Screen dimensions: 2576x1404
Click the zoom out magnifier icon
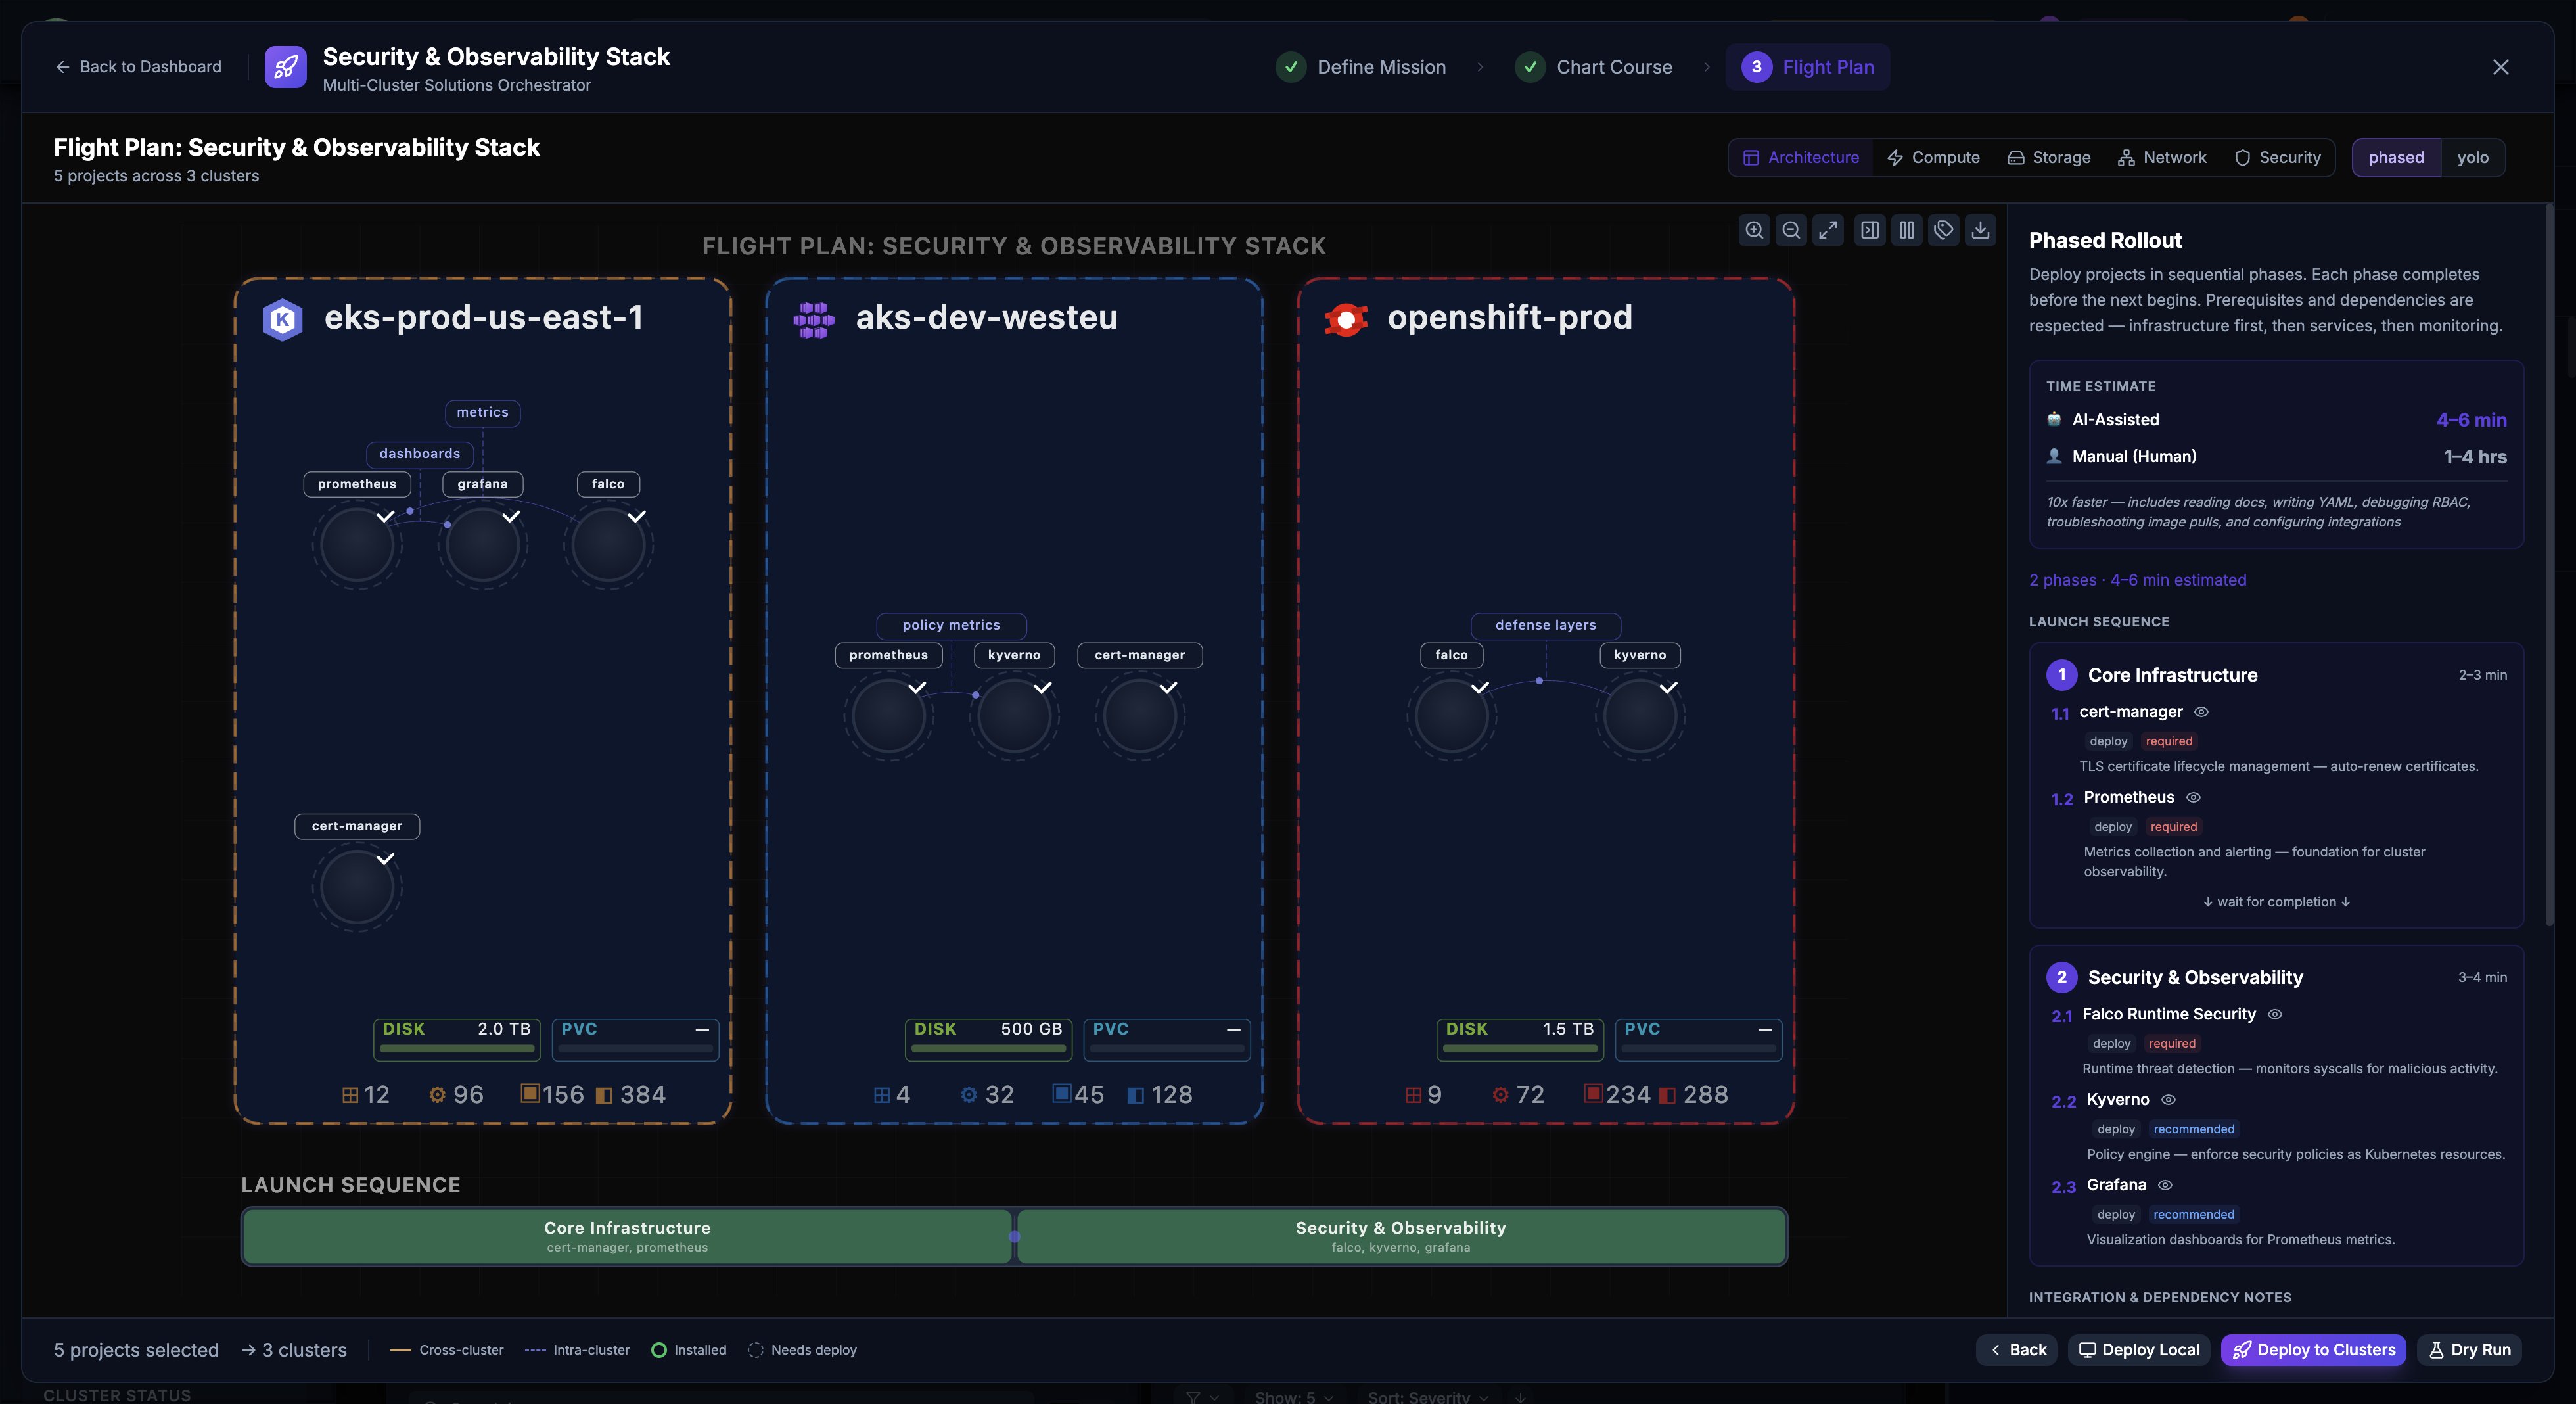coord(1791,231)
